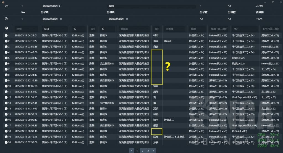Click the 時間 filter input field
283x153 pixels.
(x=26, y=29)
